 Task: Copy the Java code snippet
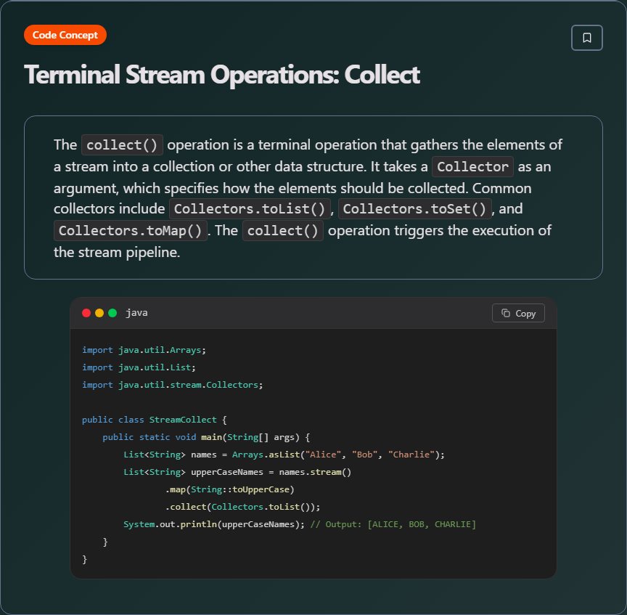coord(518,313)
